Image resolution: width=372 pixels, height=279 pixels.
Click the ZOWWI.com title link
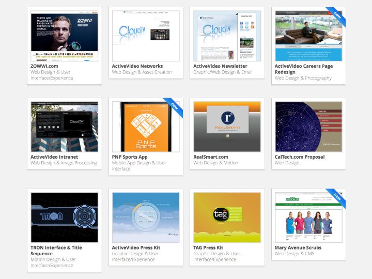[x=44, y=66]
